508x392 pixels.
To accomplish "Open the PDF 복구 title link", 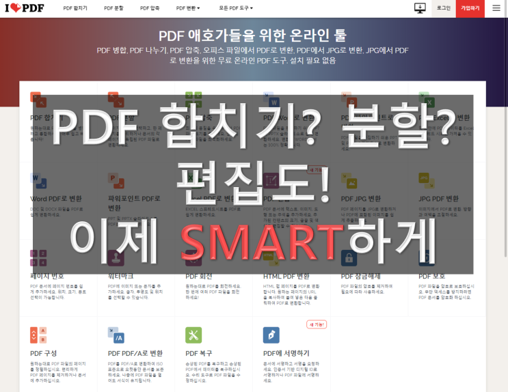I will click(198, 353).
